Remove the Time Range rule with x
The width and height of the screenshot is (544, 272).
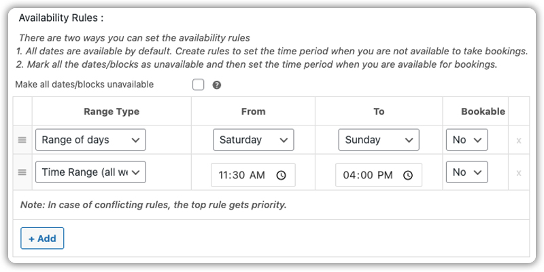[x=519, y=173]
